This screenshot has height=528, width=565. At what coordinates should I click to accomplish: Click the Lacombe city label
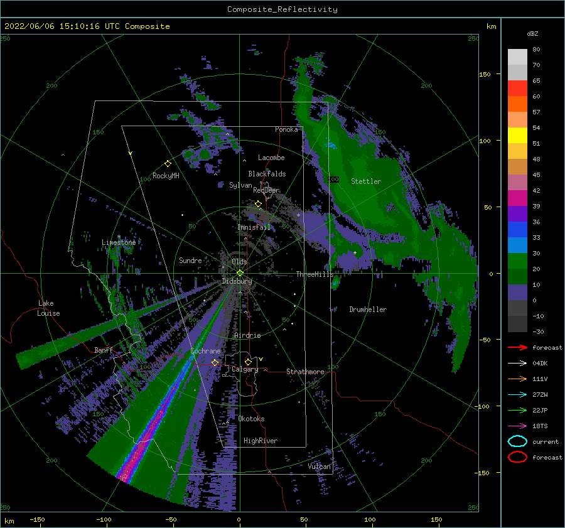271,158
